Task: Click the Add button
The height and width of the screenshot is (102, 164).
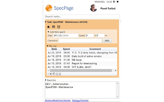Action: [x=107, y=41]
